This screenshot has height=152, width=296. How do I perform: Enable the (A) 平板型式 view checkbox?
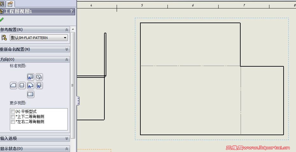tap(13, 112)
